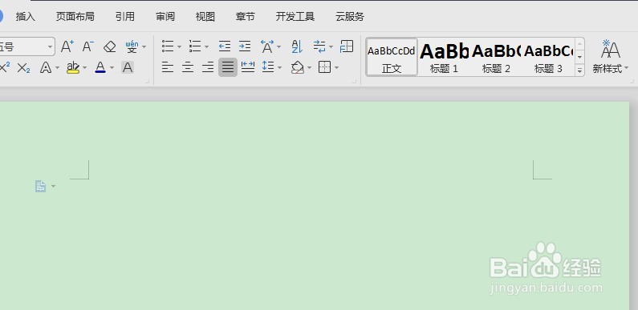Viewport: 638px width, 310px height.
Task: Apply subscript formatting
Action: click(x=23, y=68)
